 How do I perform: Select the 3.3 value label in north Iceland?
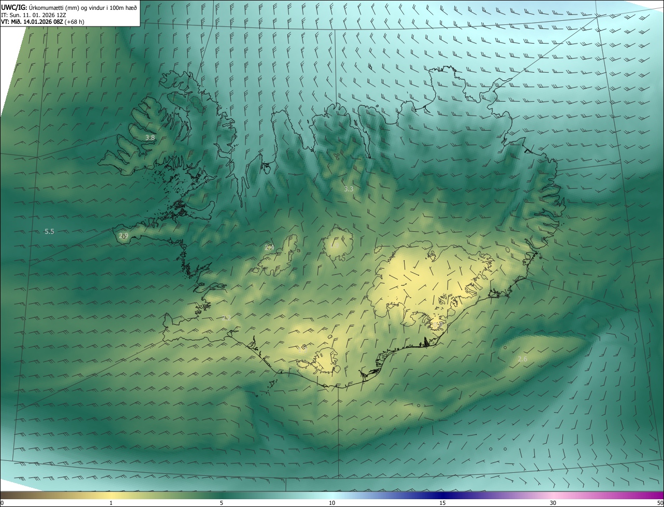coord(349,189)
